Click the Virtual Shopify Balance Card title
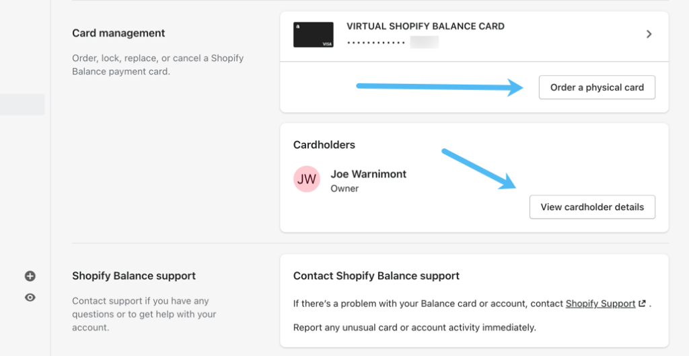Image resolution: width=689 pixels, height=356 pixels. 425,26
